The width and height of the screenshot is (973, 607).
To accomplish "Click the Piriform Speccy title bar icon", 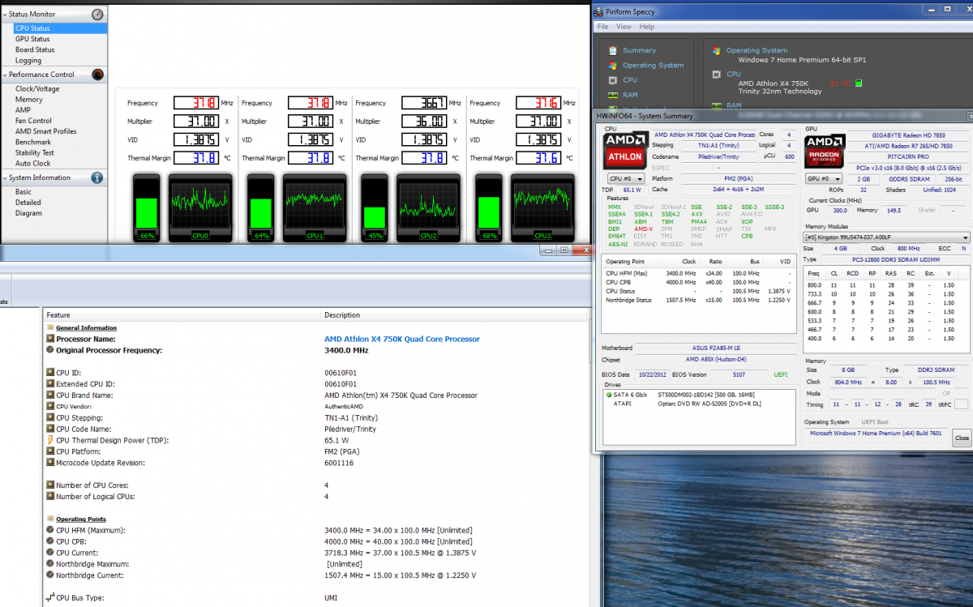I will [599, 11].
